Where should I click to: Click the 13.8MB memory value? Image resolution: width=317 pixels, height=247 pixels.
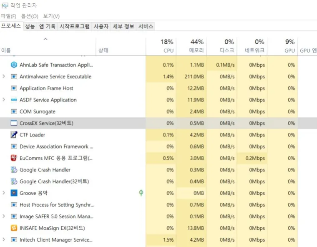(196, 228)
